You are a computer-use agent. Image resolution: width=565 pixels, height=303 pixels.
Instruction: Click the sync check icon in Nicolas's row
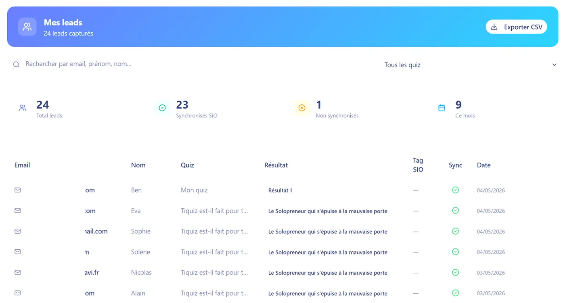(x=455, y=272)
